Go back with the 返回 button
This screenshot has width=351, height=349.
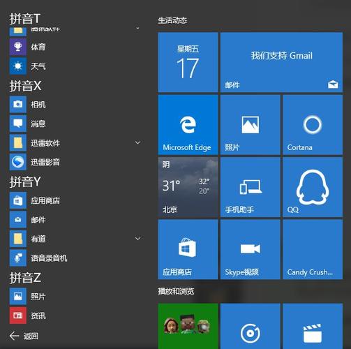click(x=24, y=336)
